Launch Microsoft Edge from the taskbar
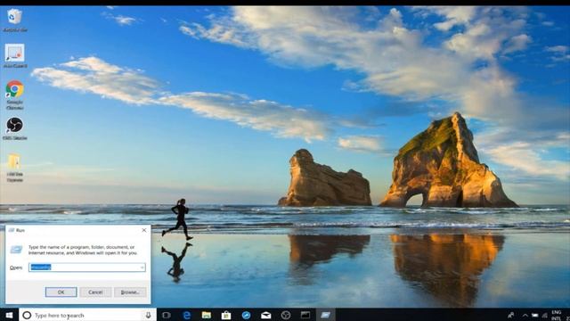Screen dimensions: 570x321 [186, 315]
